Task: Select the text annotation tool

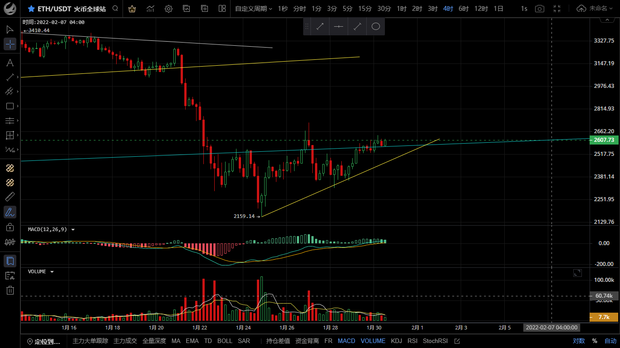Action: [x=10, y=63]
